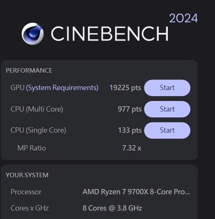Select the Cores x GHz label
Image resolution: width=215 pixels, height=219 pixels.
[x=30, y=208]
